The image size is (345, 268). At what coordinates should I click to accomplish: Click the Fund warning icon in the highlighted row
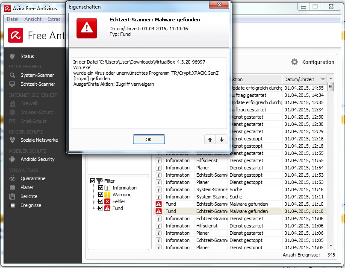159,211
